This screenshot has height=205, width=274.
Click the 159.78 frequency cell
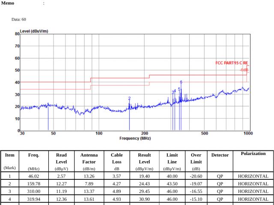34,184
